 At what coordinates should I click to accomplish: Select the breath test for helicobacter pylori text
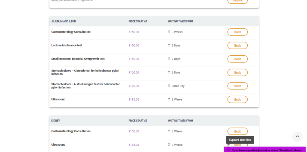click(x=85, y=72)
